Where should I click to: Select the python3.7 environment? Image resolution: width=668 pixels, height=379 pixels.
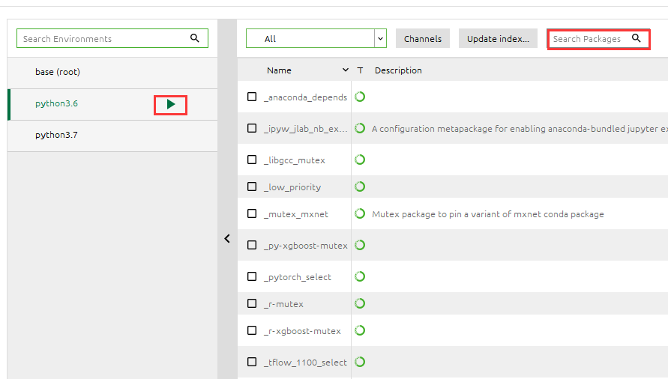pos(112,136)
